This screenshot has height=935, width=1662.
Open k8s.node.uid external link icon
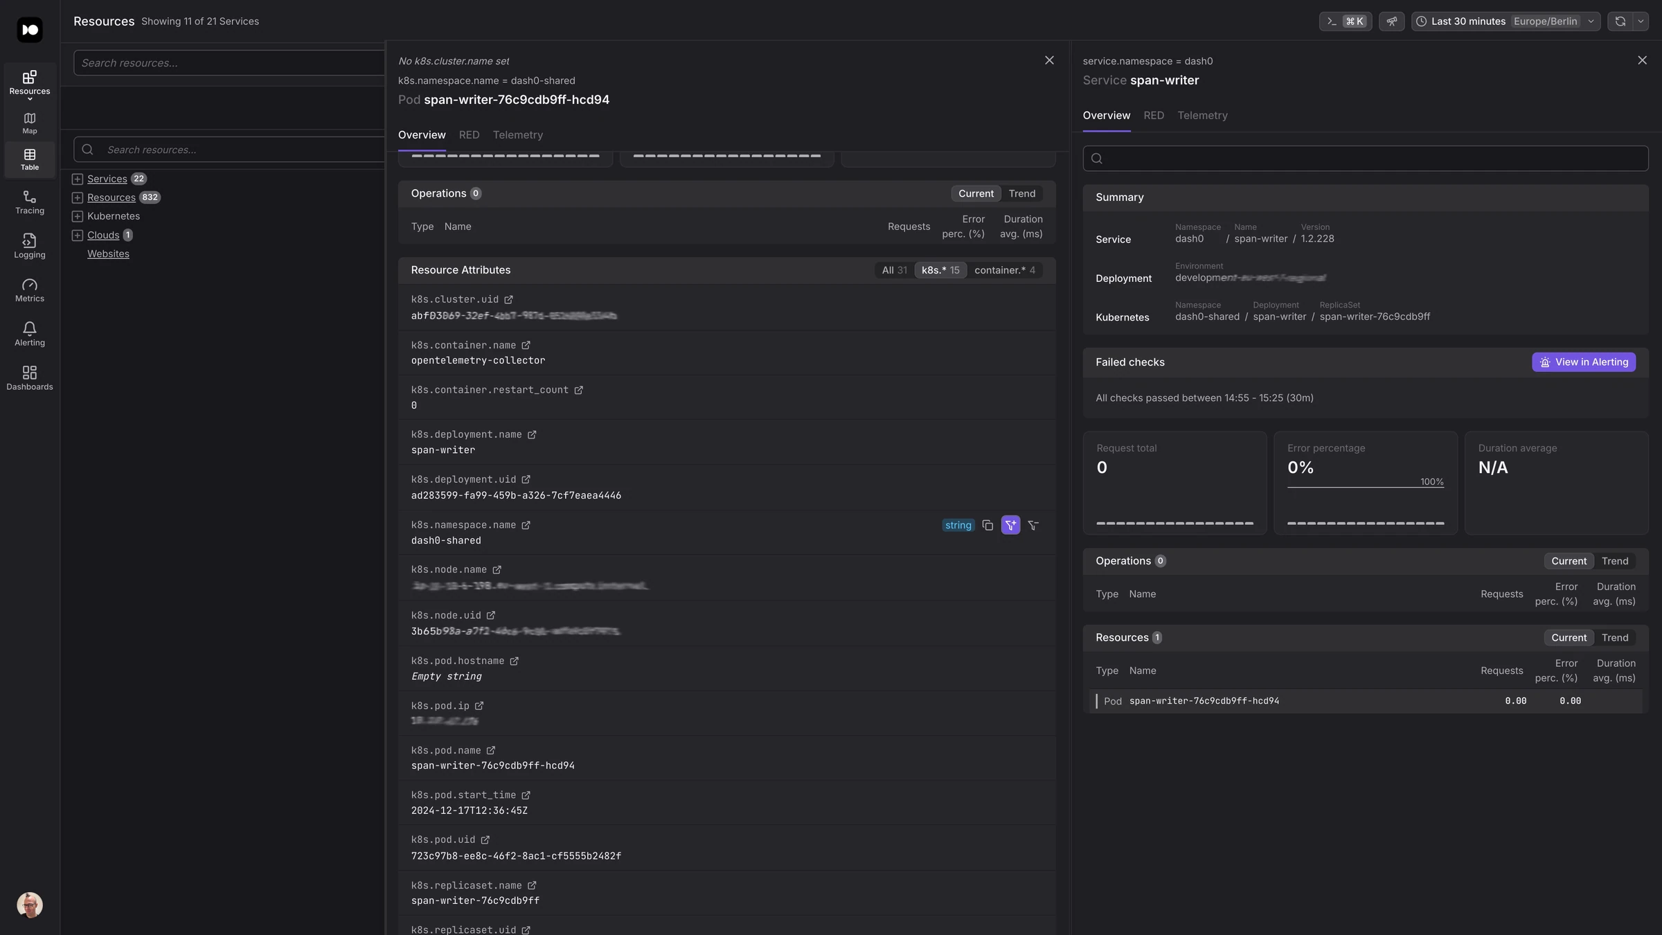tap(491, 616)
